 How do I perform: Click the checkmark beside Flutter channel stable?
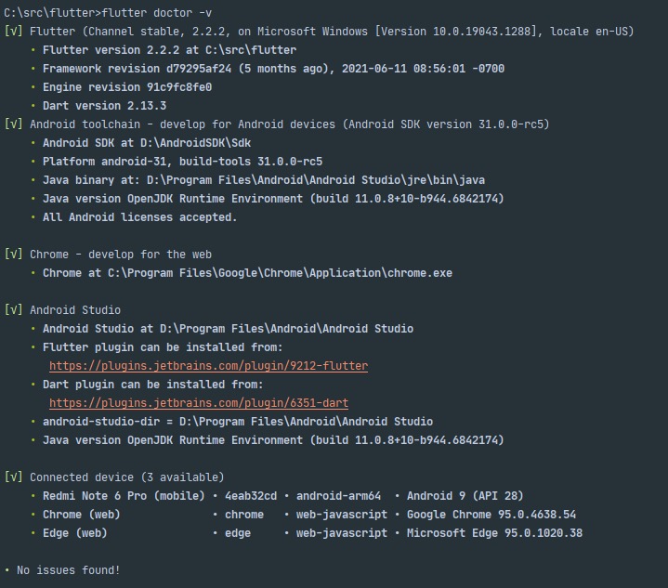click(13, 31)
